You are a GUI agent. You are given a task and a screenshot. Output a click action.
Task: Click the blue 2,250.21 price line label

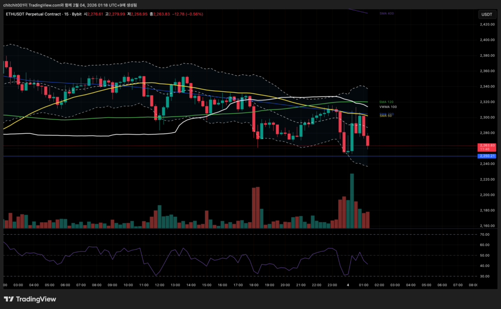pyautogui.click(x=487, y=156)
